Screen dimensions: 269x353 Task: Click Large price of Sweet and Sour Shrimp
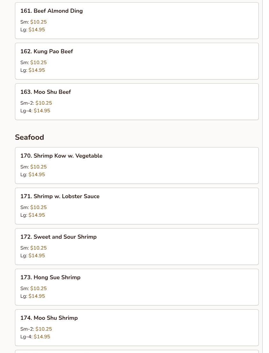pyautogui.click(x=37, y=256)
